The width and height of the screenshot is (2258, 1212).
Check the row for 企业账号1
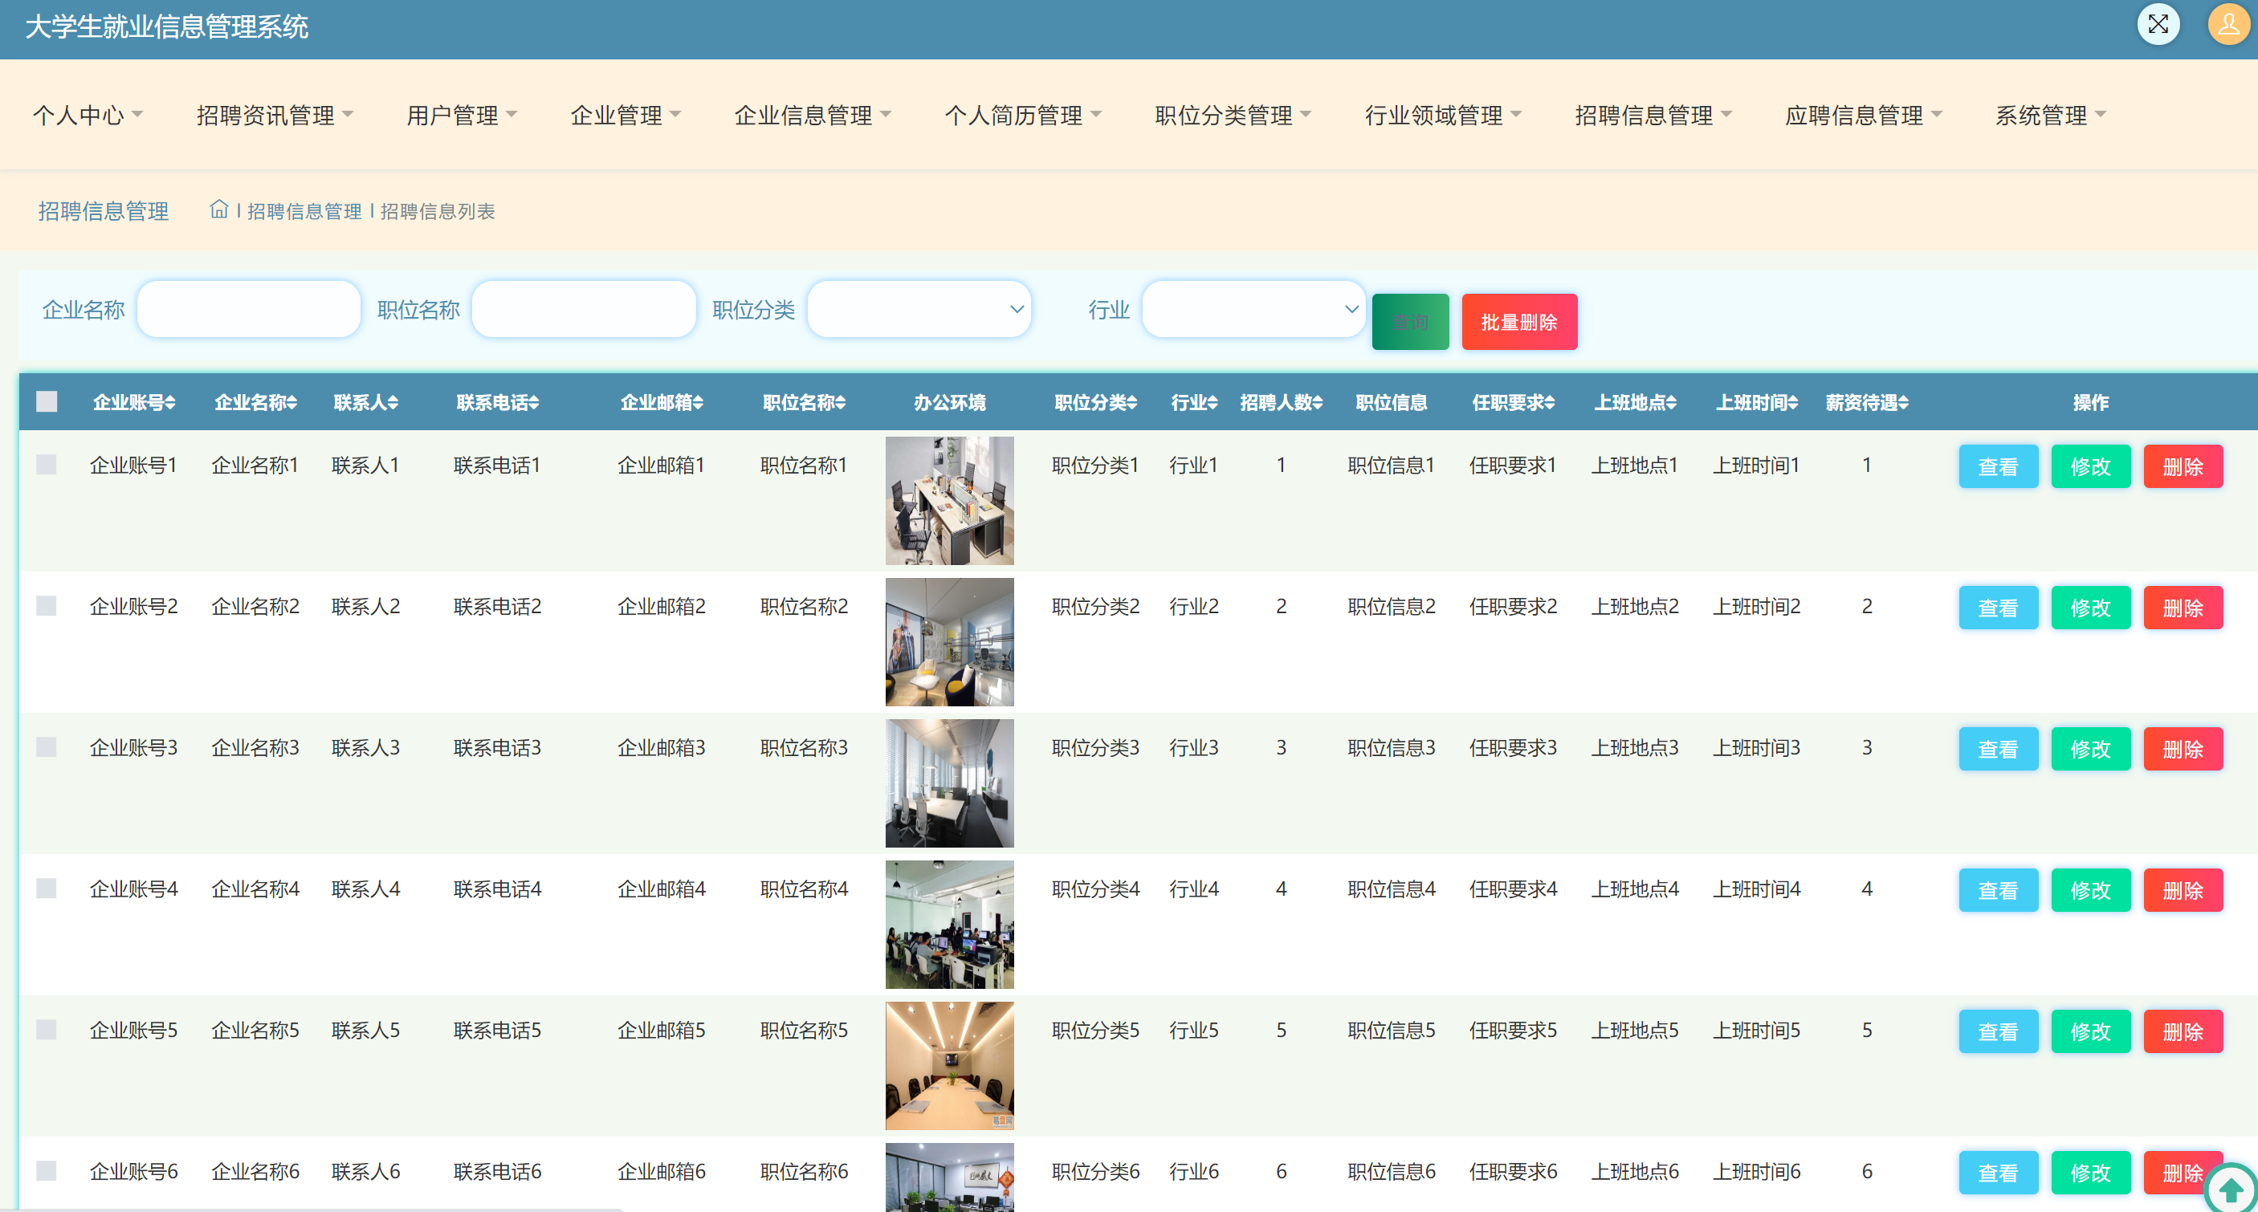pos(47,465)
